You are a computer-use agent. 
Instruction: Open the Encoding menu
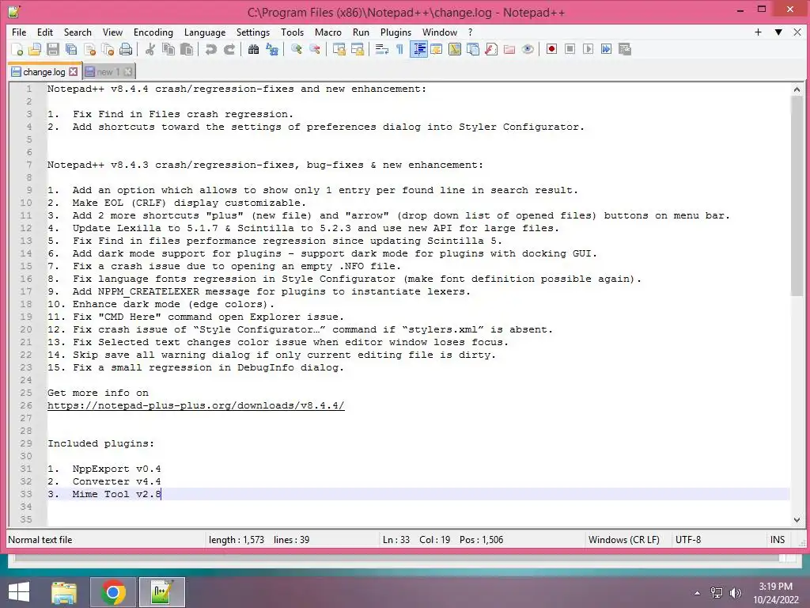(153, 32)
